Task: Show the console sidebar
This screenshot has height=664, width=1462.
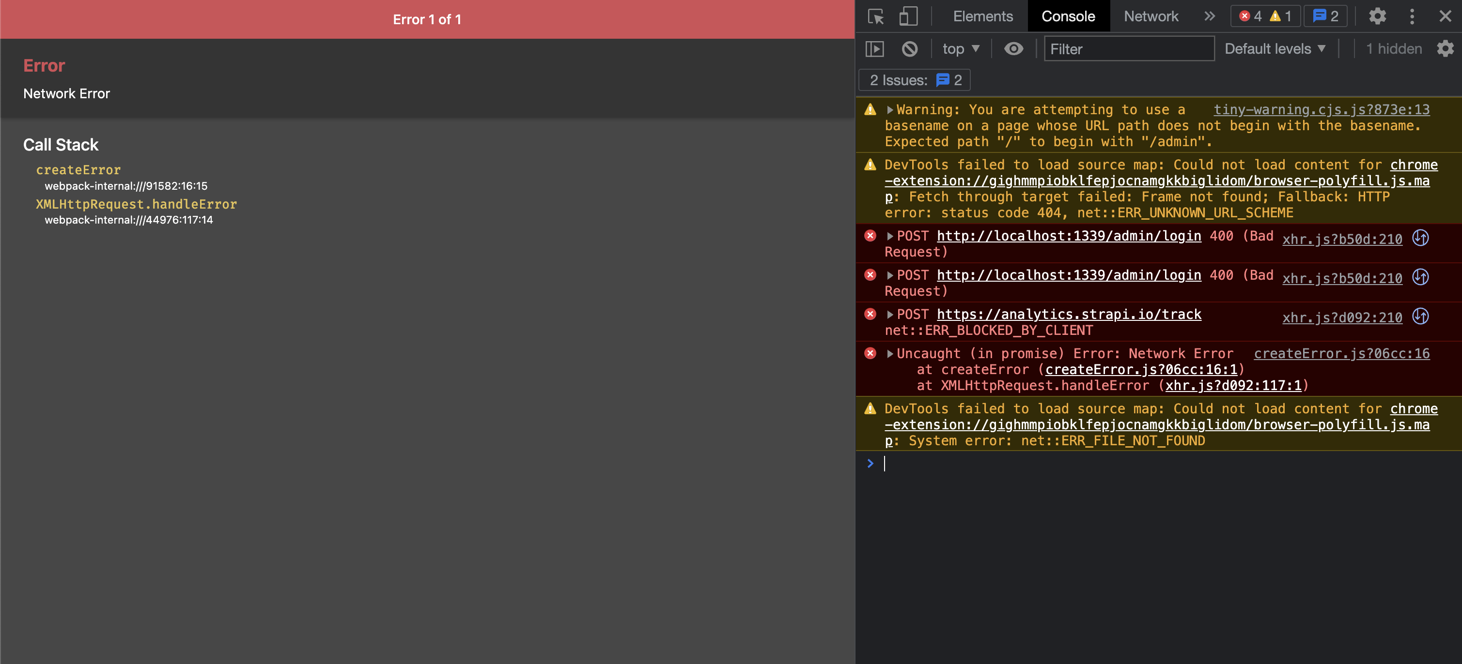Action: pos(875,49)
